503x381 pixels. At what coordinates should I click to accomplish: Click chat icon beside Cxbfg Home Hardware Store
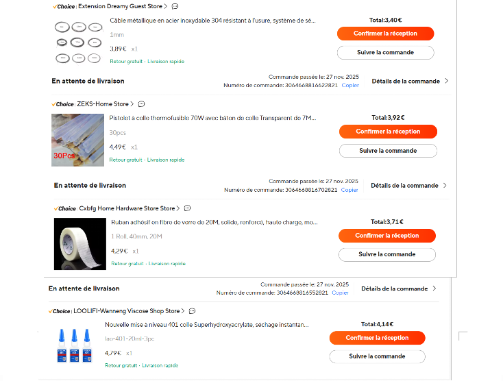pos(187,208)
